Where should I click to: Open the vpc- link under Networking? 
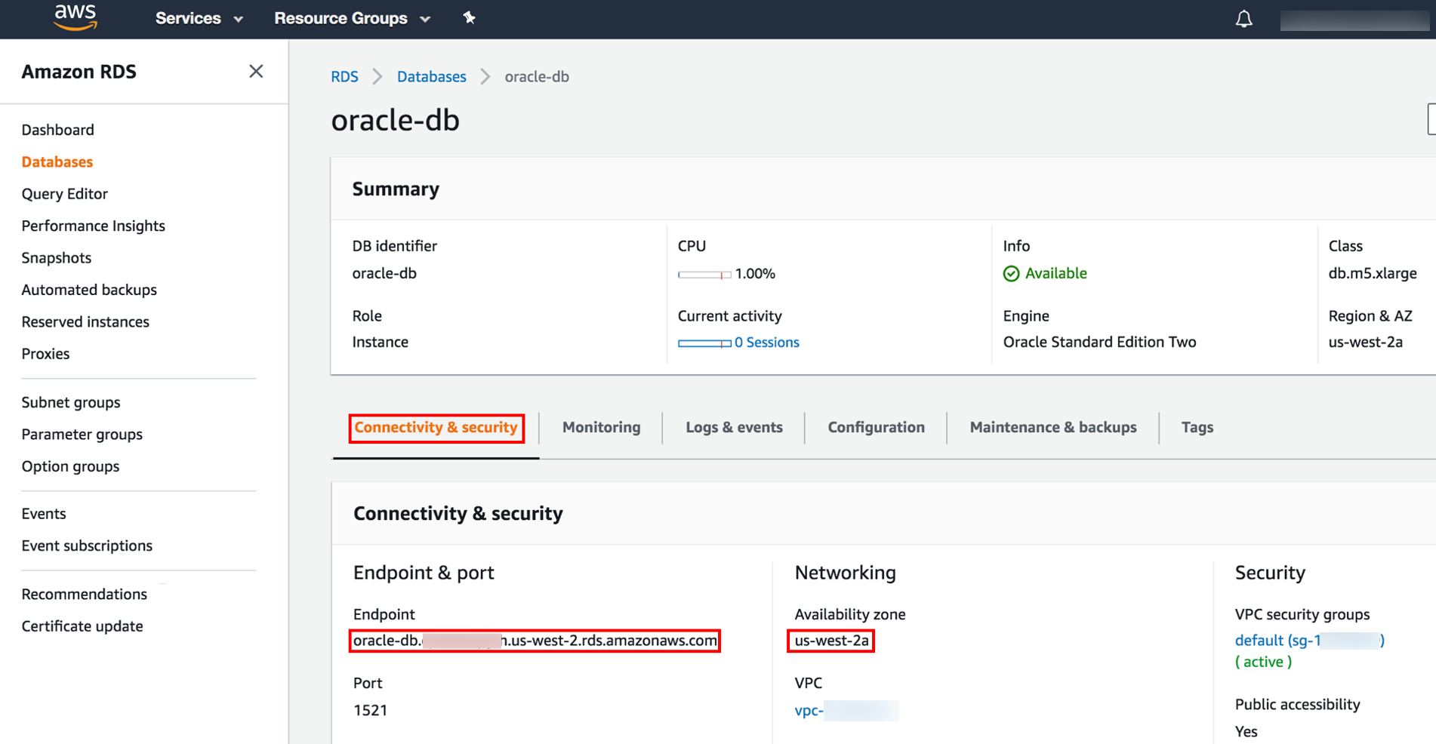coord(846,711)
